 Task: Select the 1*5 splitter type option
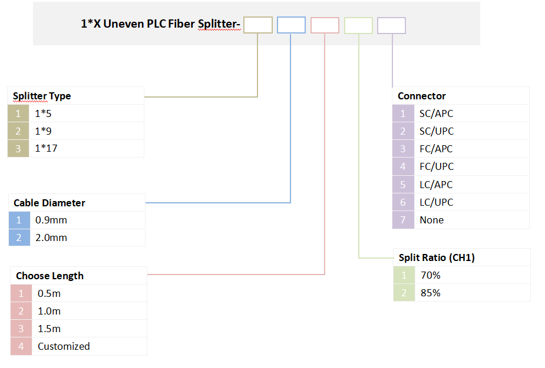click(43, 113)
